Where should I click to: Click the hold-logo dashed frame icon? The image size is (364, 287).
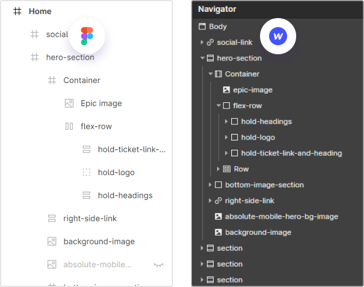point(86,172)
